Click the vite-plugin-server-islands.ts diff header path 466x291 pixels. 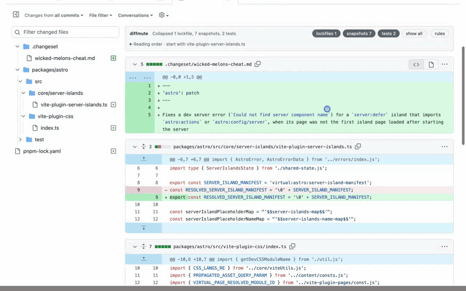(263, 147)
